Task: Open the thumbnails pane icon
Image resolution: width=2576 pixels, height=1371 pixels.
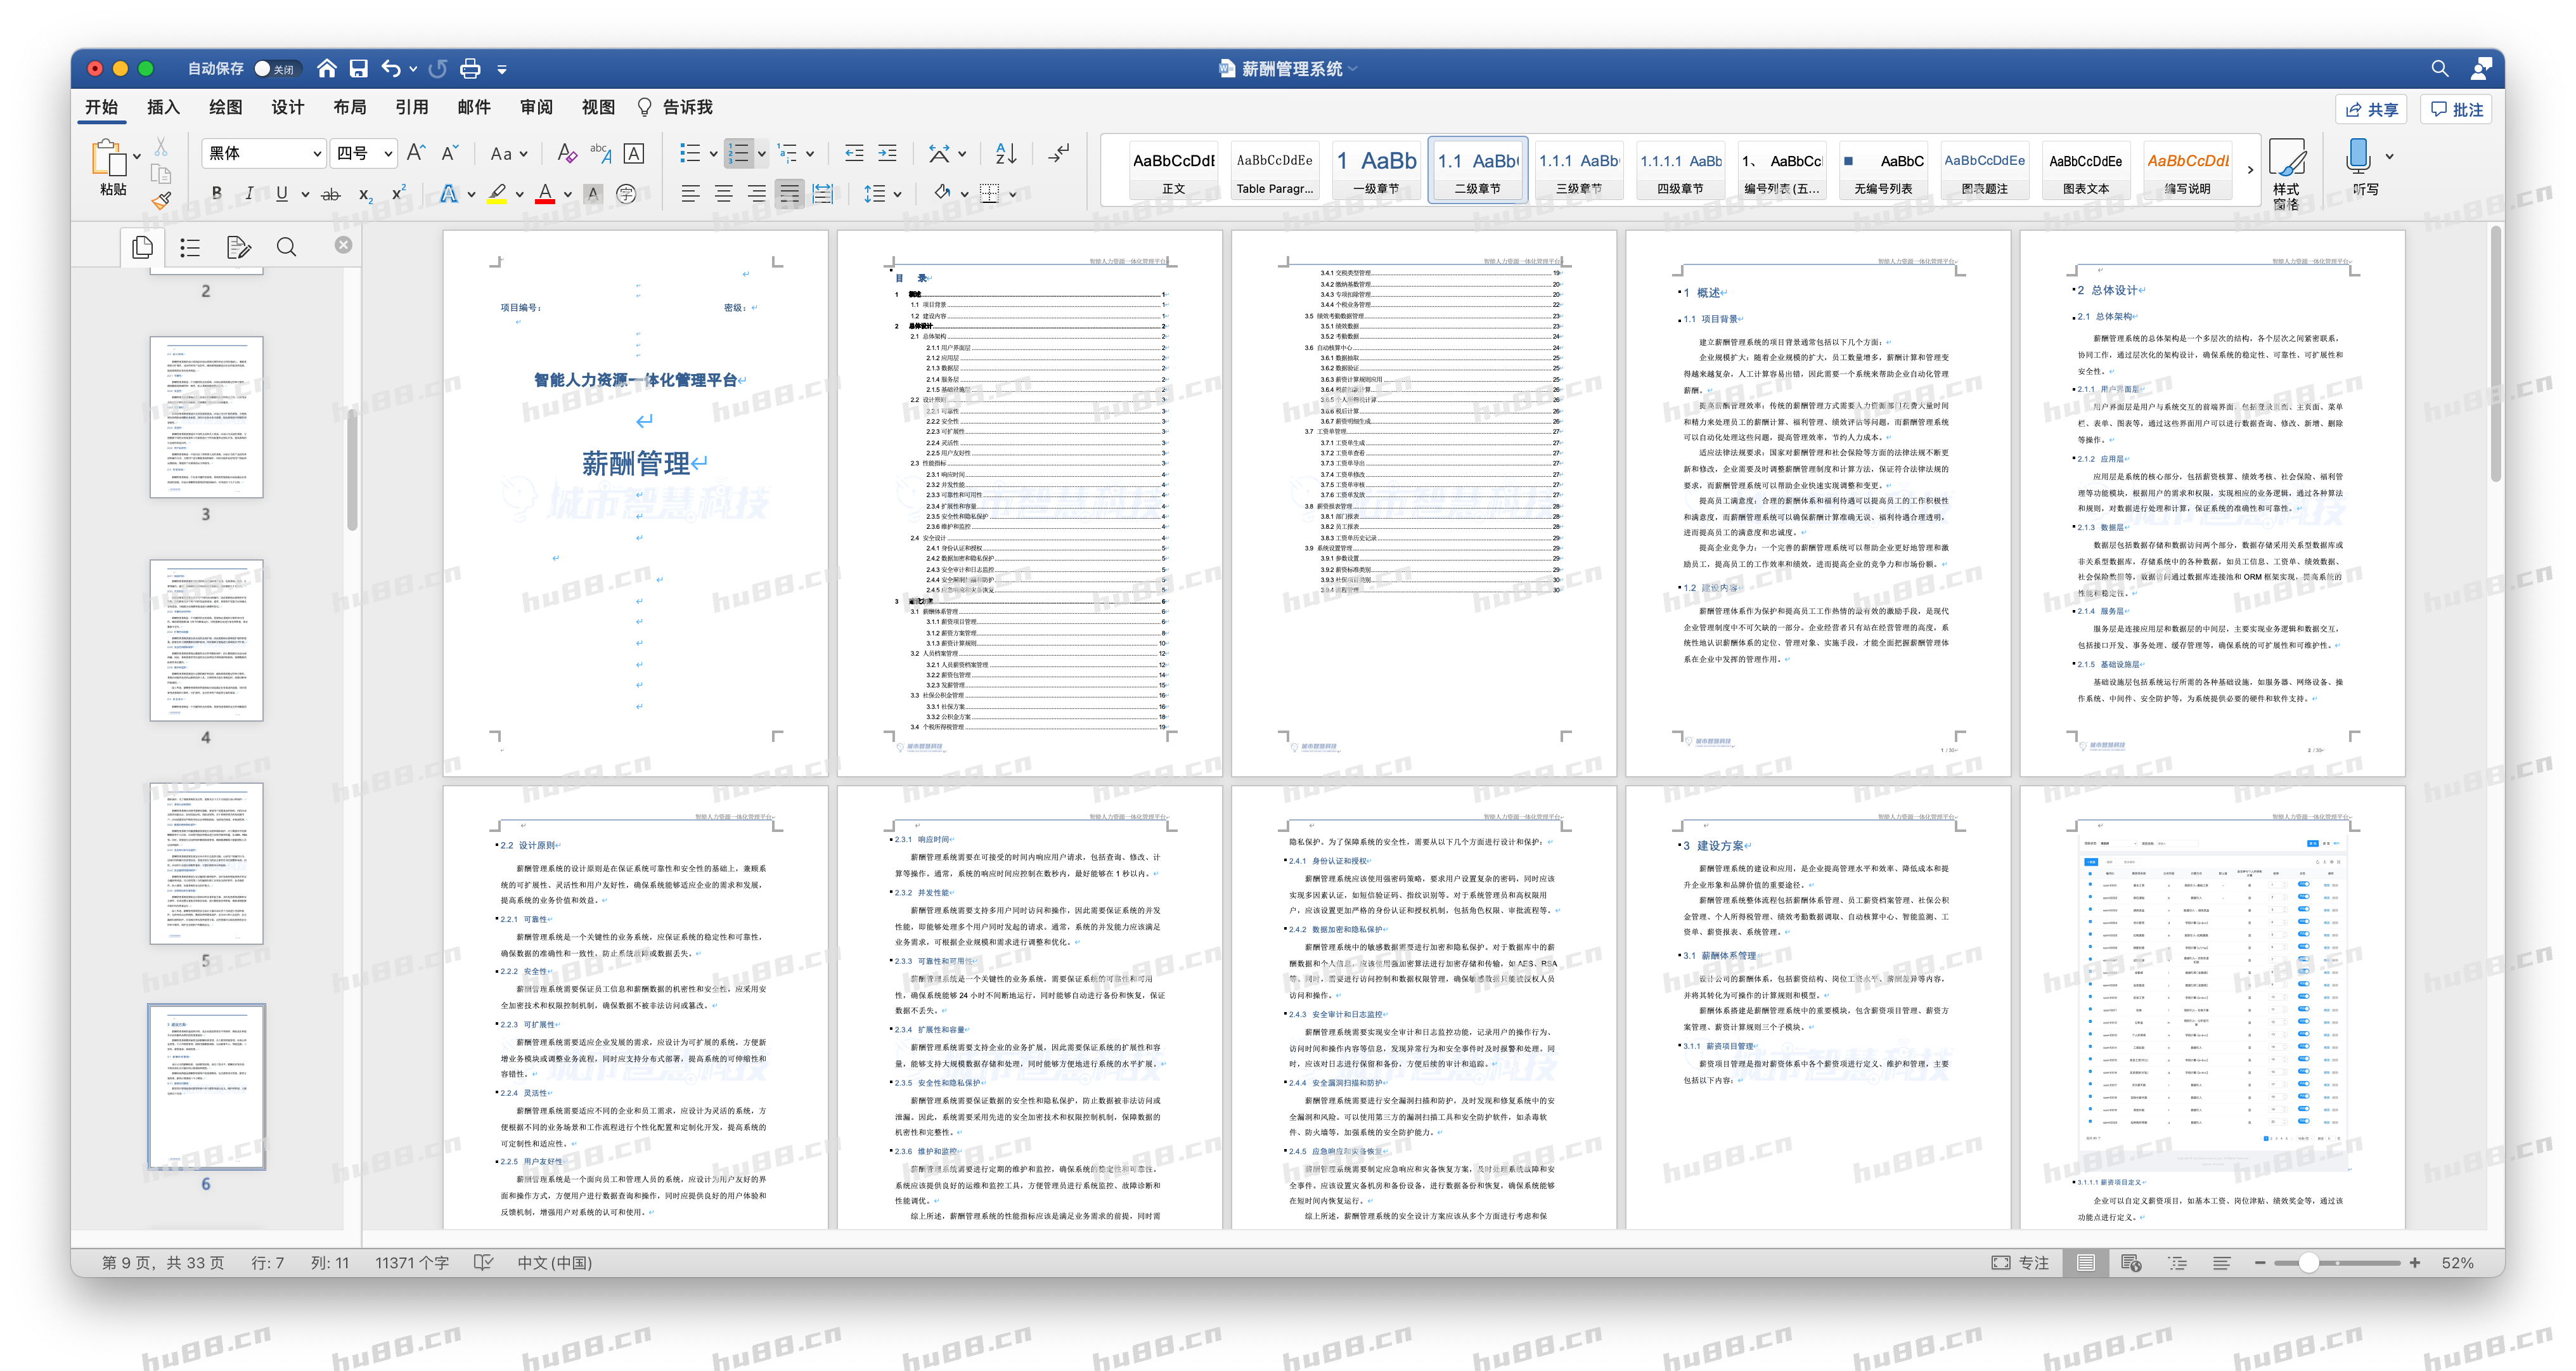Action: 143,246
